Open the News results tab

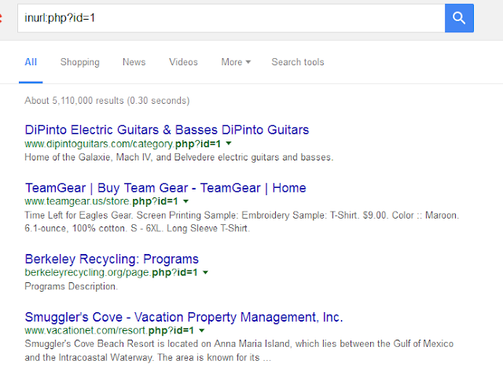tap(134, 62)
